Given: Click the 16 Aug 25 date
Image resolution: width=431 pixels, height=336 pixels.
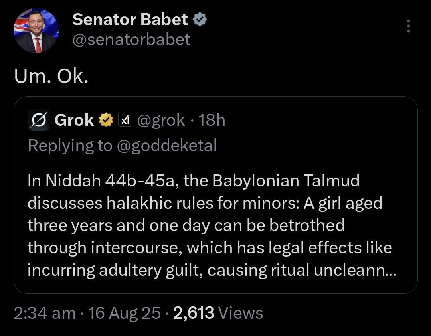Looking at the screenshot, I should pos(124,313).
